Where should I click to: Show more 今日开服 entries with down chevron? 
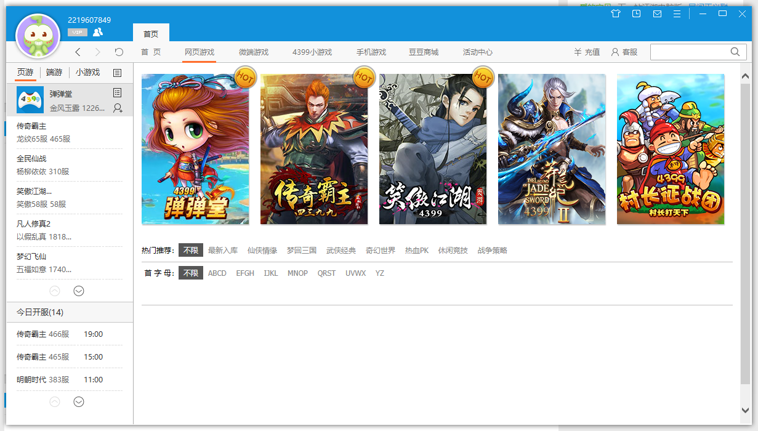click(79, 402)
